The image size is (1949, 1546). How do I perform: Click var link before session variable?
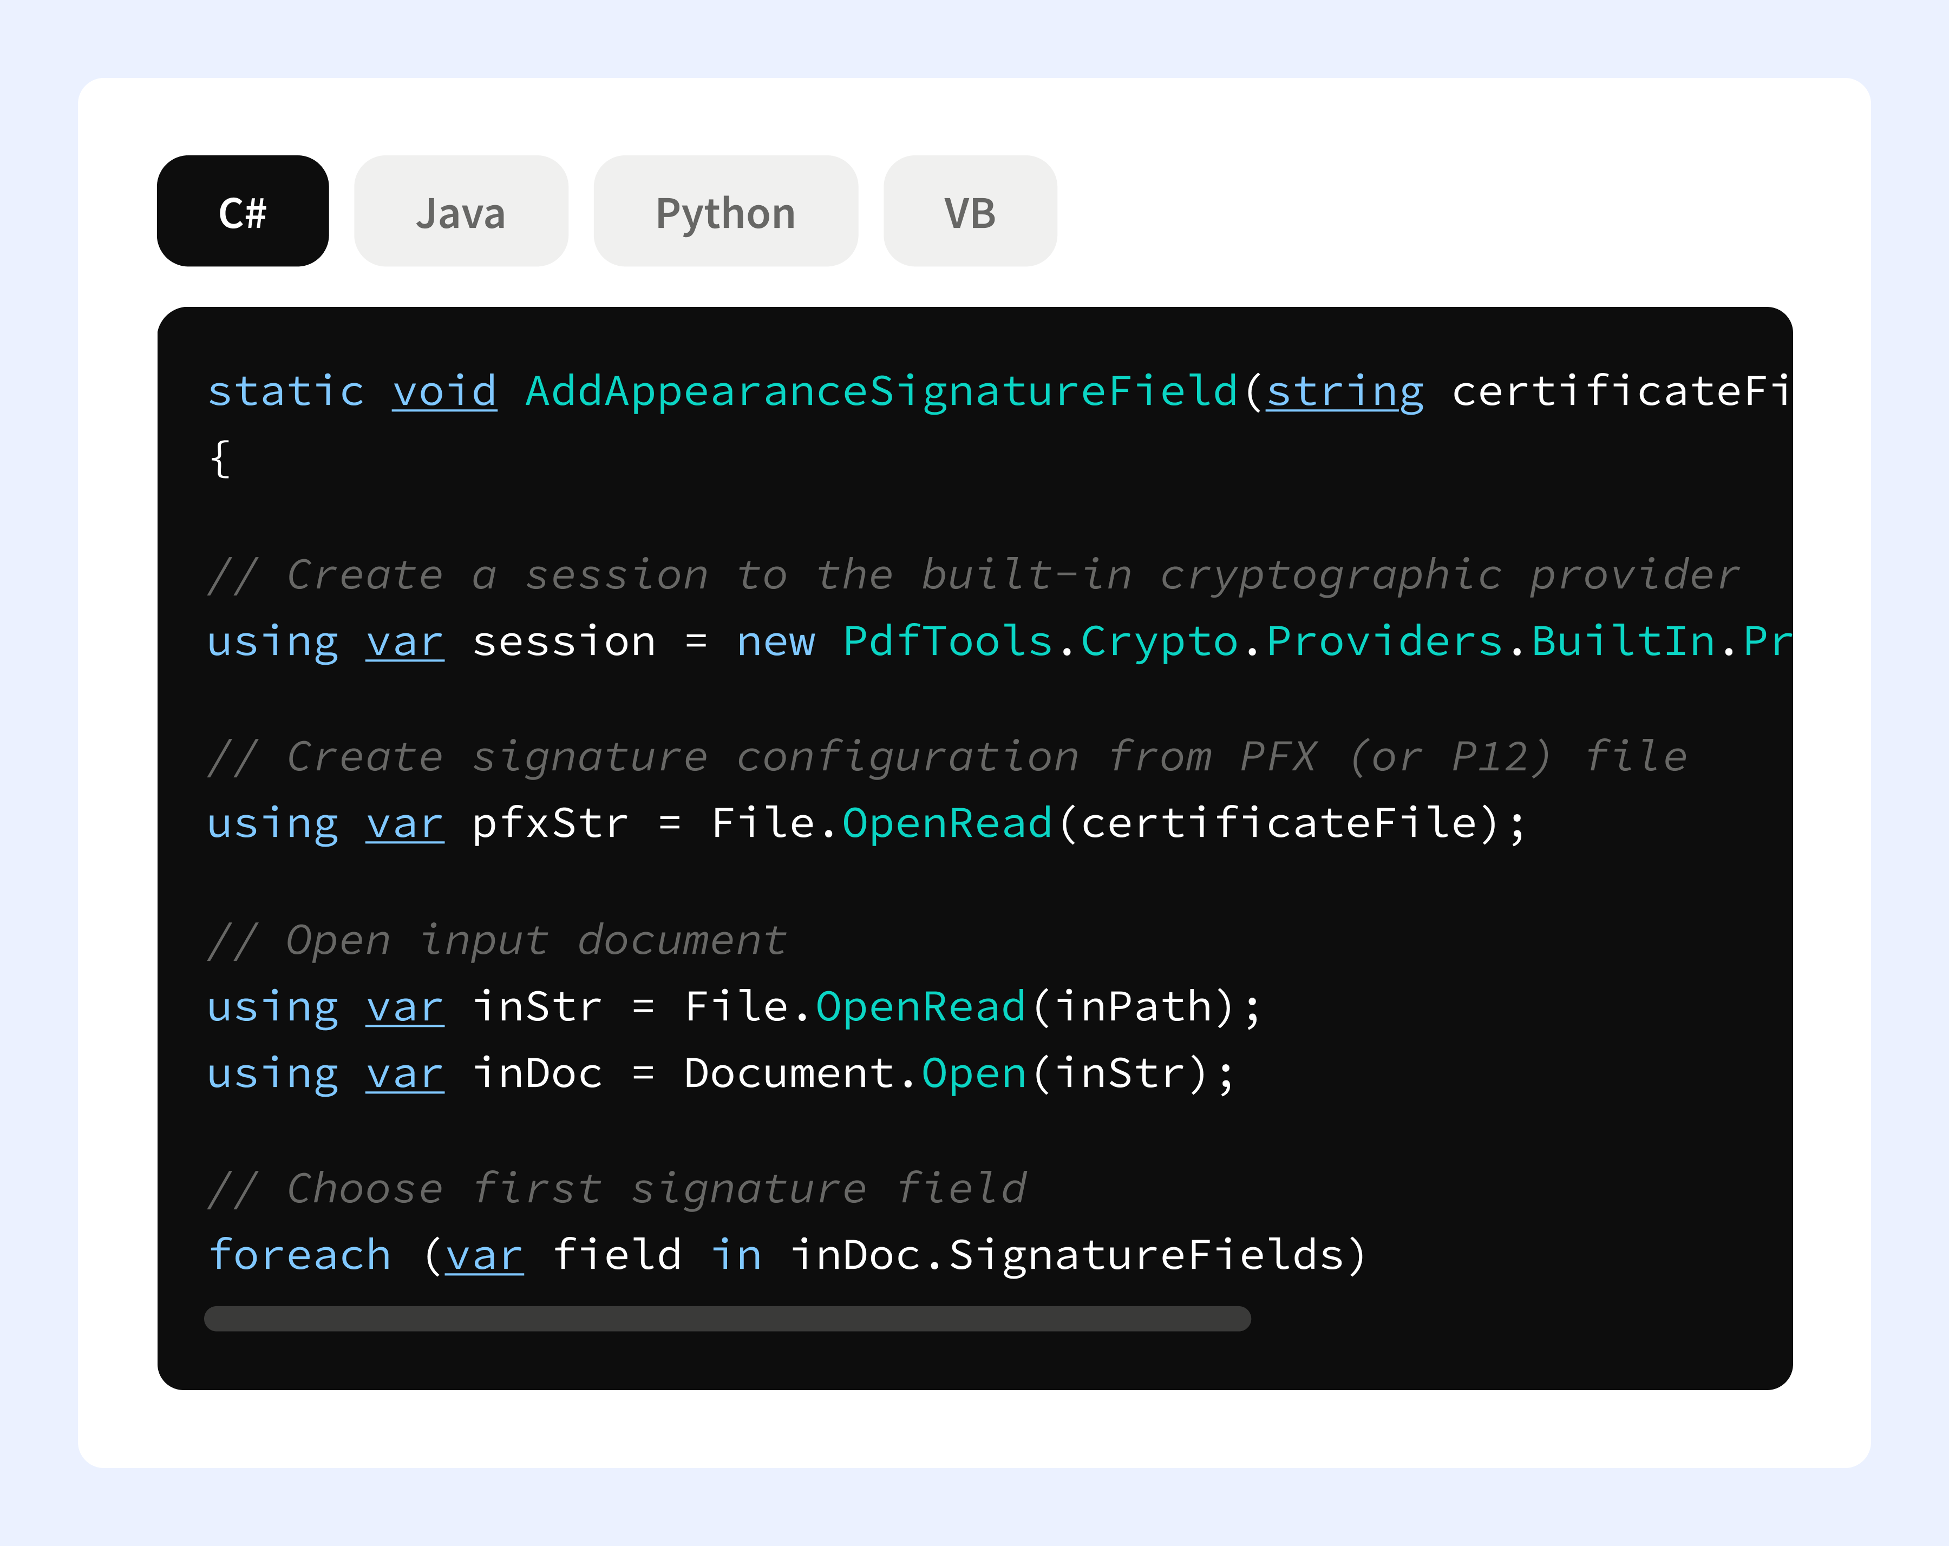(404, 642)
